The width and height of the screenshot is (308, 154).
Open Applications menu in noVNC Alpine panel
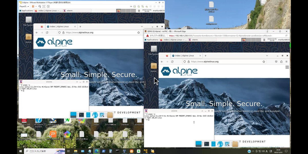(151, 40)
